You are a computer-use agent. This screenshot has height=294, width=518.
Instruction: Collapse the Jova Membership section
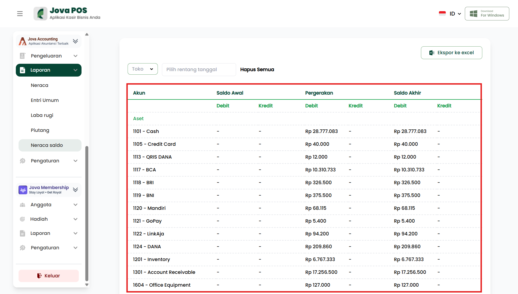(x=76, y=190)
